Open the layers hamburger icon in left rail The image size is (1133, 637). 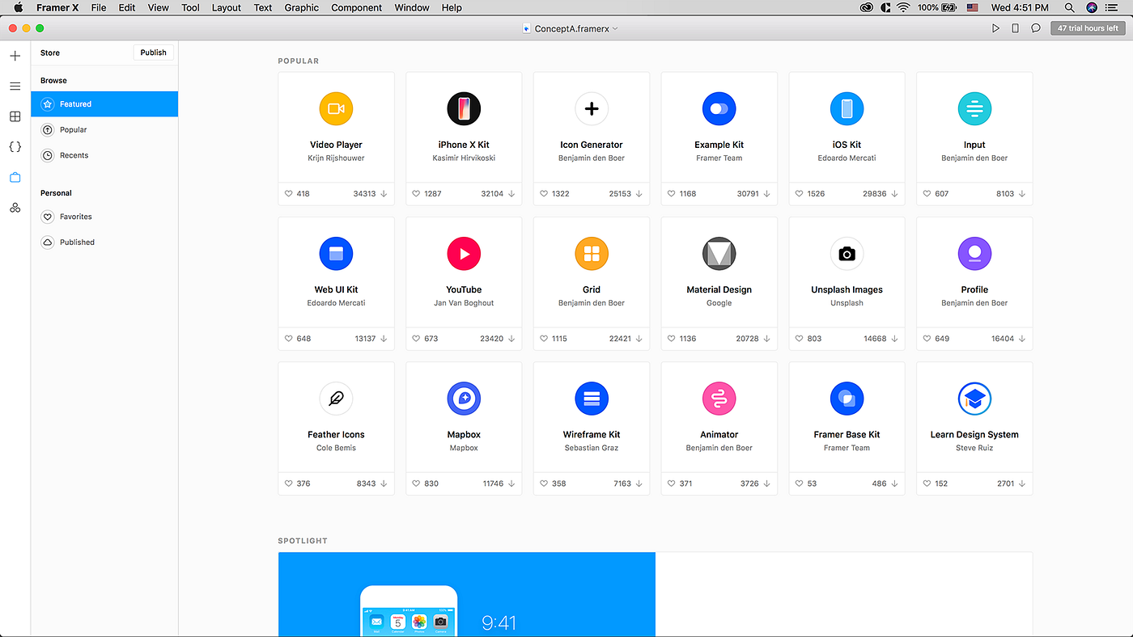pos(15,86)
